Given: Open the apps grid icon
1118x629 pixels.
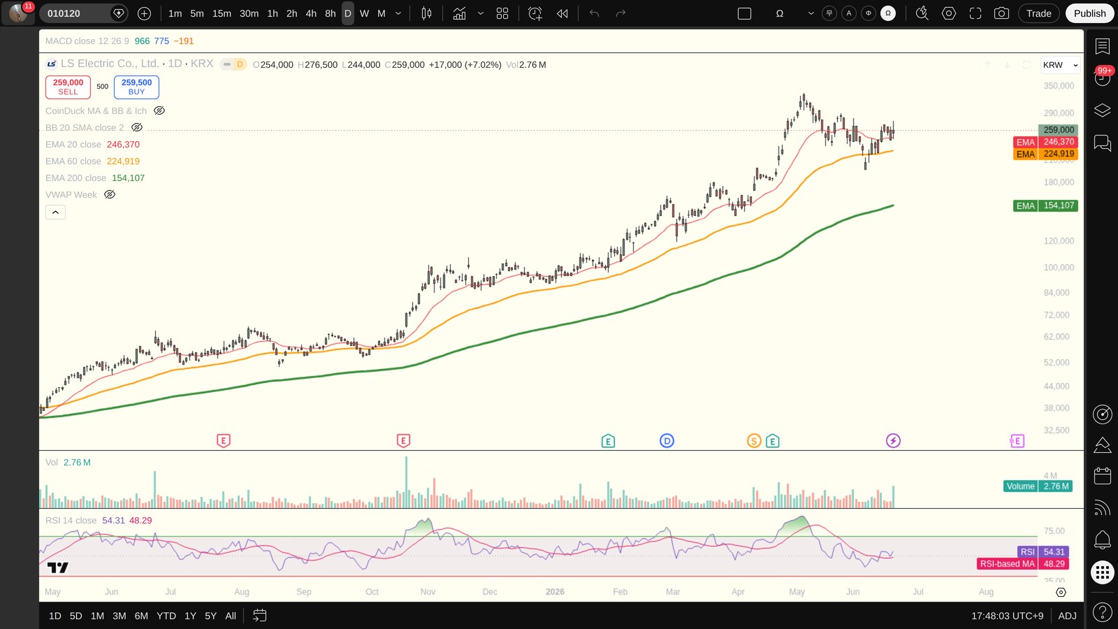Looking at the screenshot, I should click(1103, 572).
